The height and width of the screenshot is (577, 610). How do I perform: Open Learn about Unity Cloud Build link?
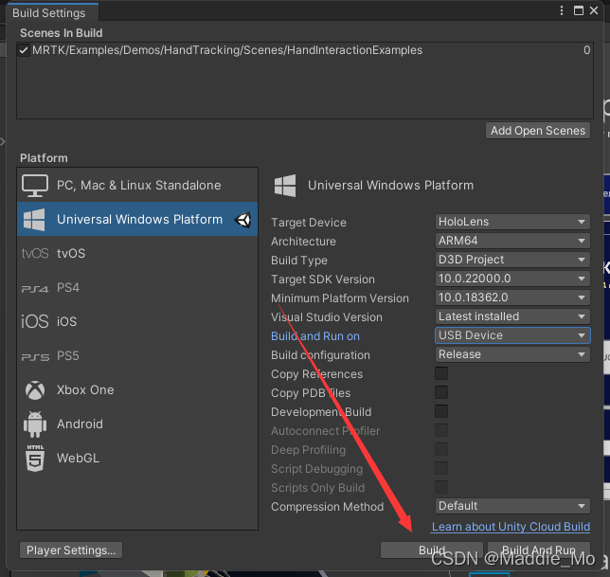click(x=511, y=527)
